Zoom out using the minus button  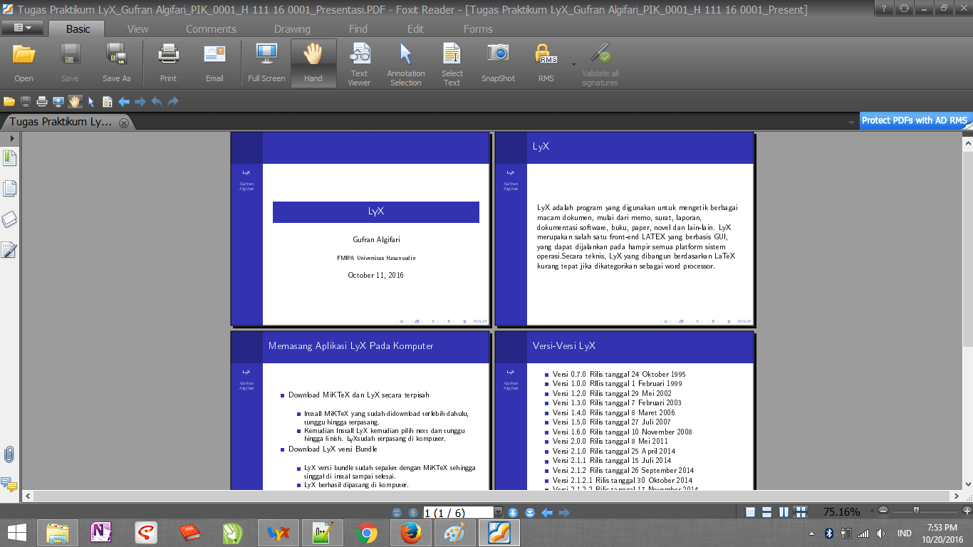(x=883, y=511)
